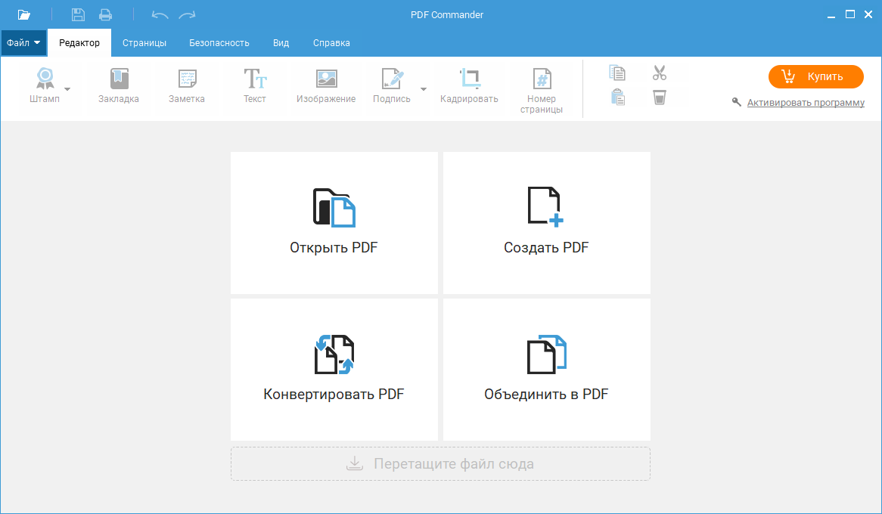
Task: Click the Конвертировать PDF tile
Action: click(334, 370)
